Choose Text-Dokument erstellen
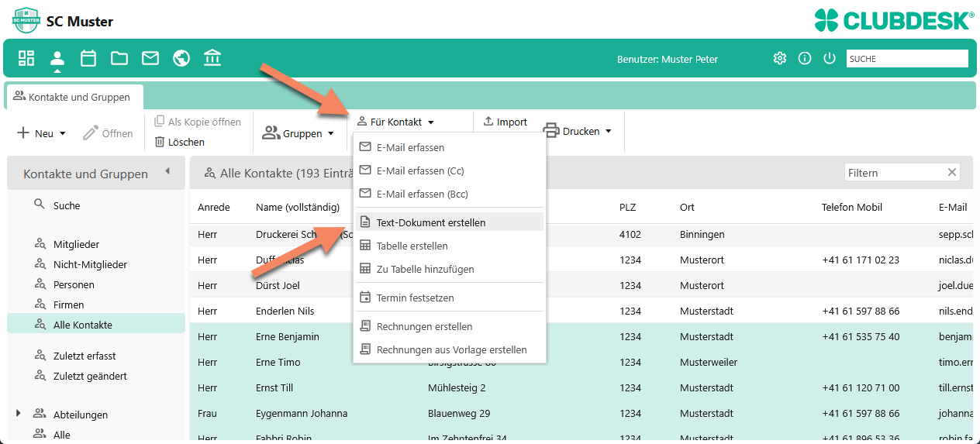Screen dimensions: 980x444 click(x=450, y=222)
